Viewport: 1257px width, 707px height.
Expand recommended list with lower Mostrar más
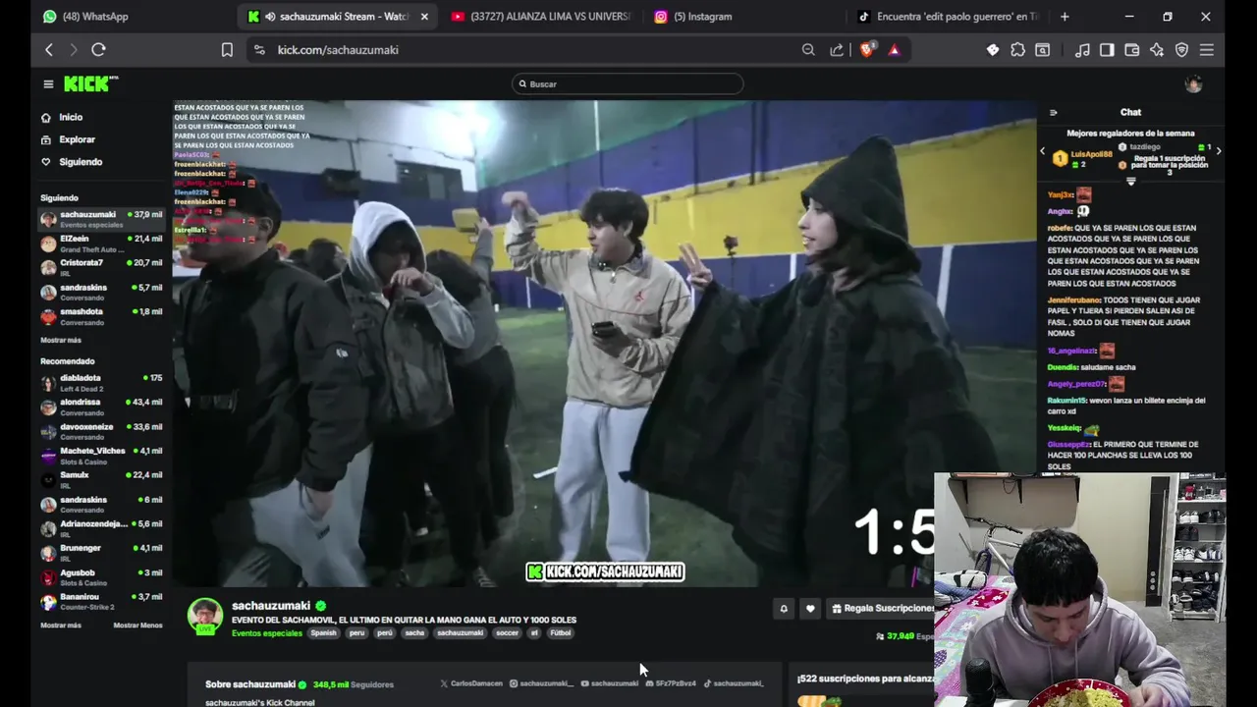click(x=61, y=625)
